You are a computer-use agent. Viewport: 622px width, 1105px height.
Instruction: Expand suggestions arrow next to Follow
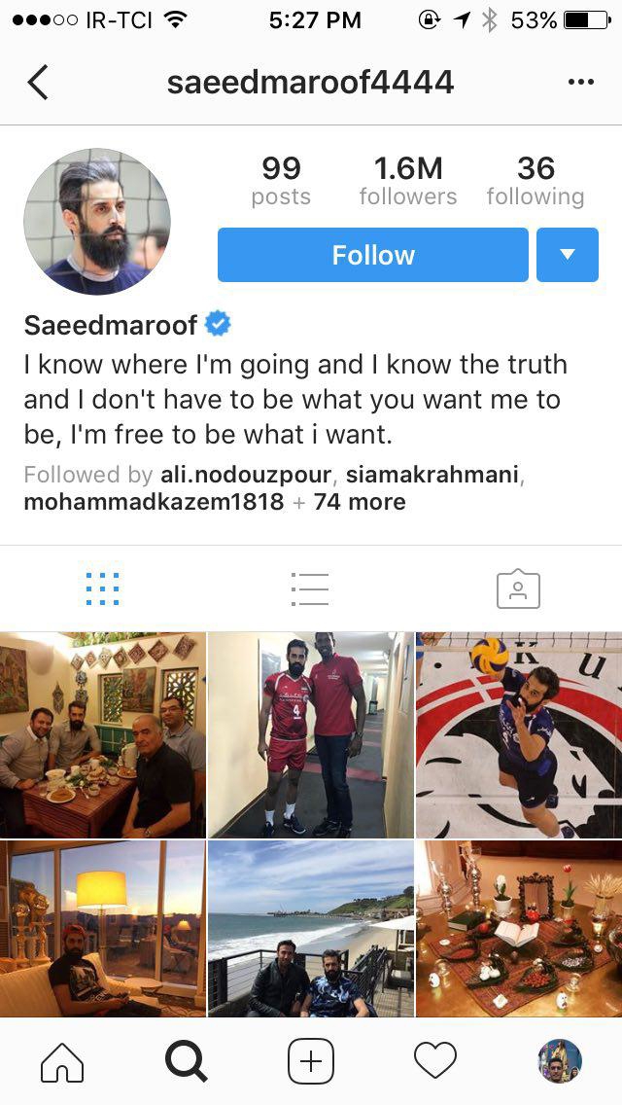[x=568, y=255]
